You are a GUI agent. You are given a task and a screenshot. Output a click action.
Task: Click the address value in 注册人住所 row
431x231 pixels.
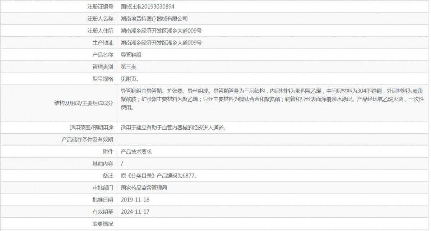(x=161, y=31)
